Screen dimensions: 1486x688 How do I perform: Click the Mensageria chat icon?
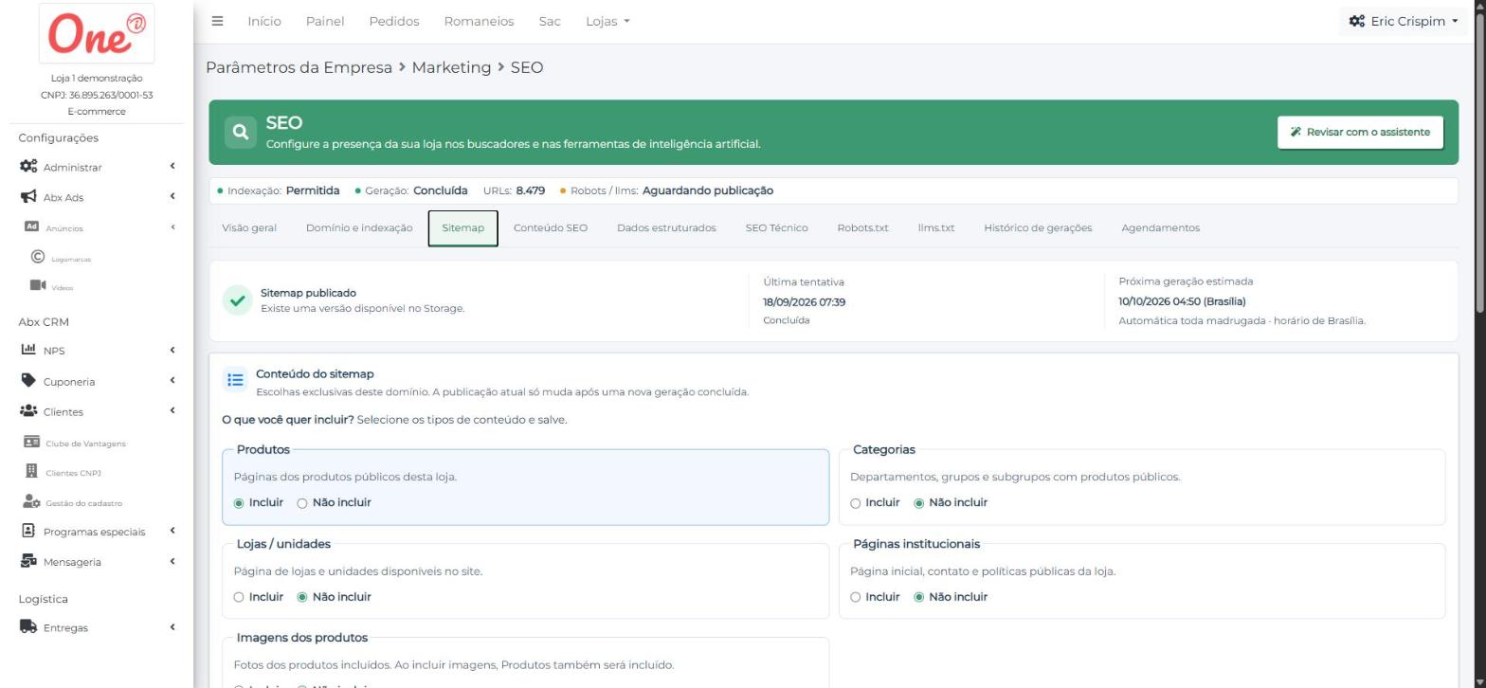click(x=28, y=561)
